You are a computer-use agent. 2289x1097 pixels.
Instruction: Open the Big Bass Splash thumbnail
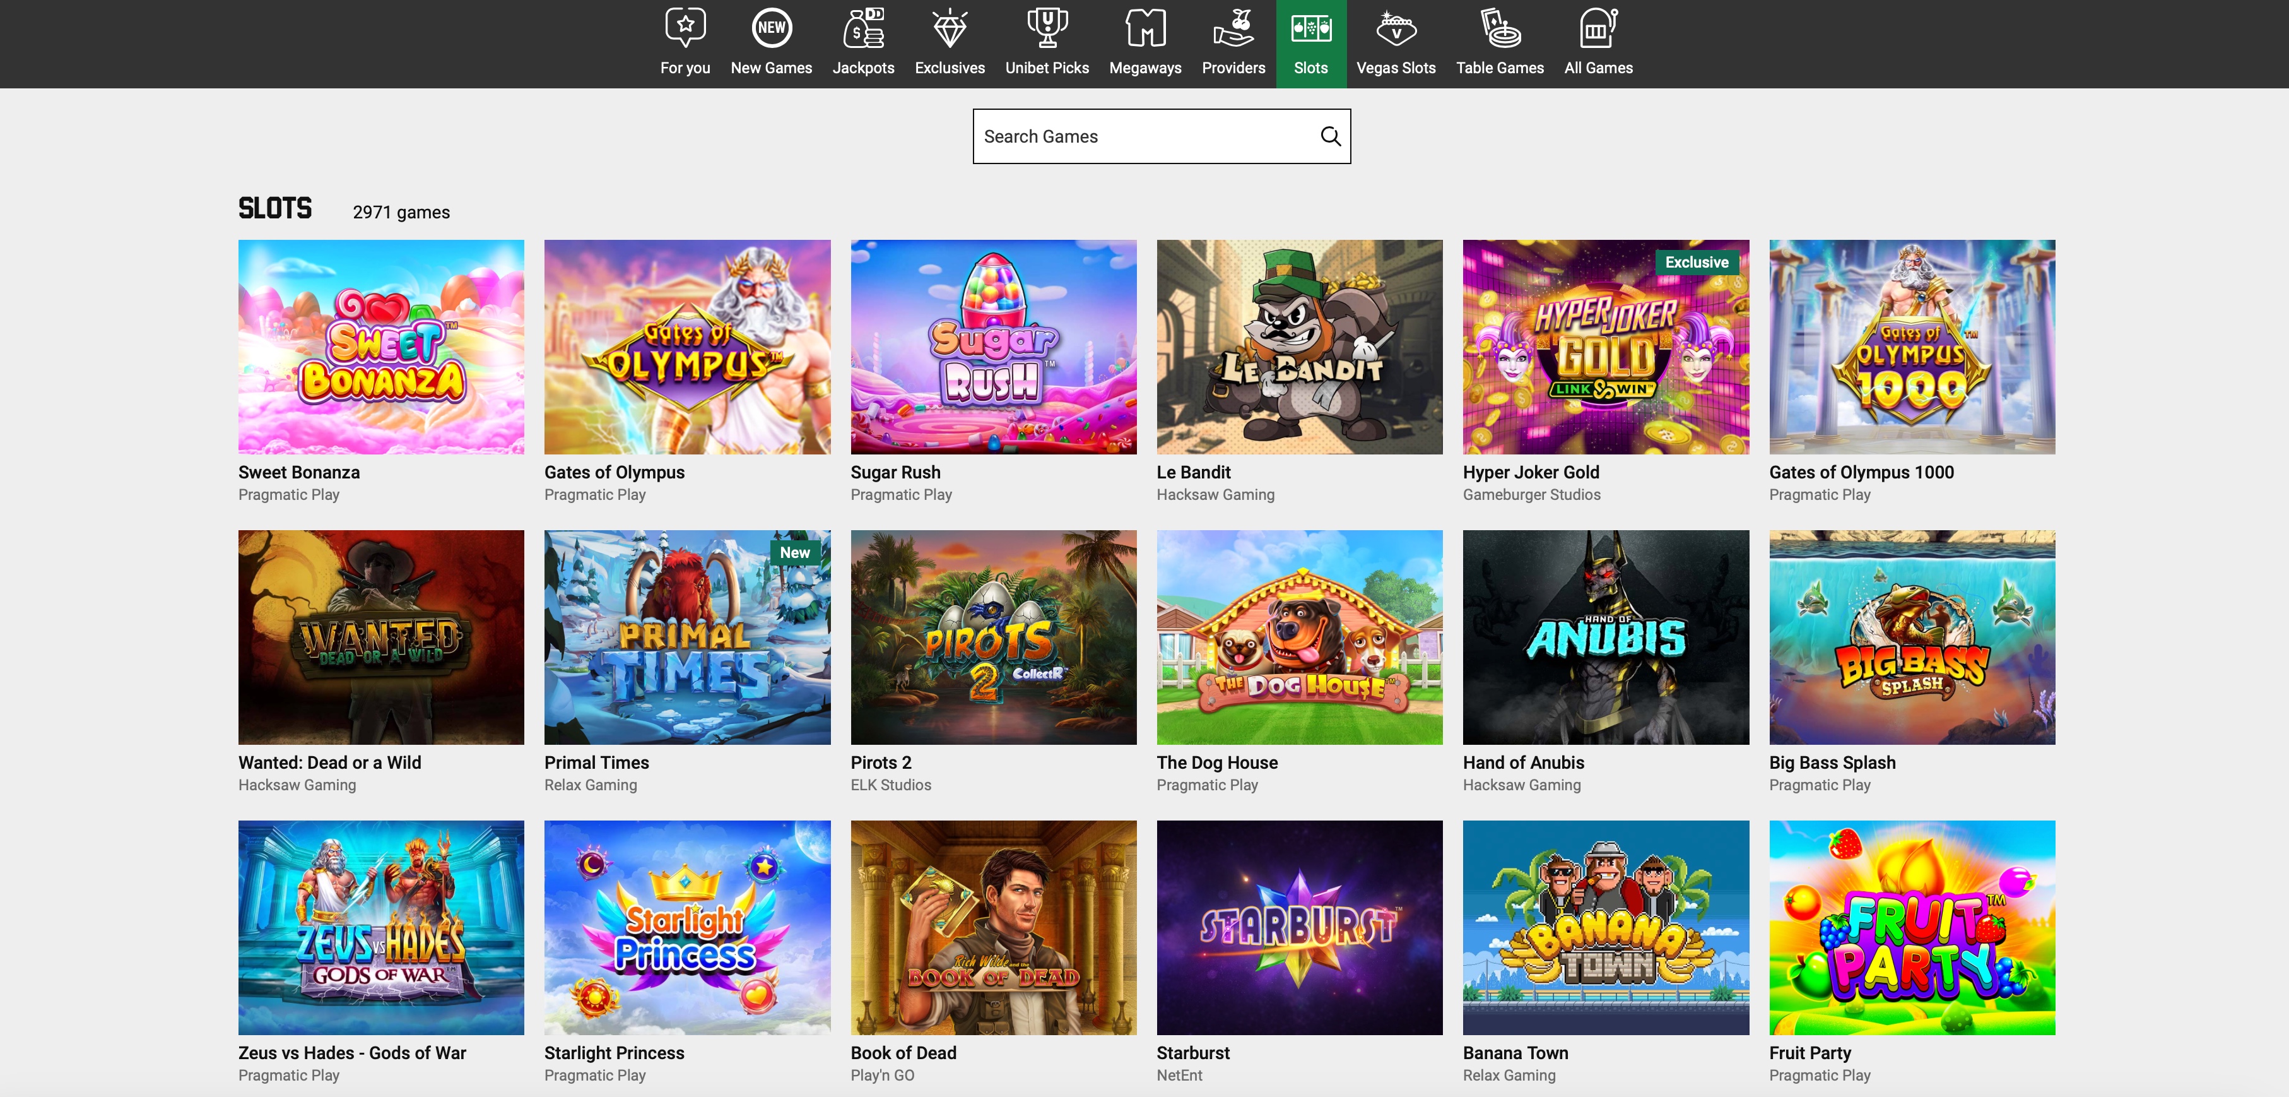pyautogui.click(x=1911, y=637)
